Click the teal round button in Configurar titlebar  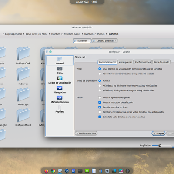[50, 52]
